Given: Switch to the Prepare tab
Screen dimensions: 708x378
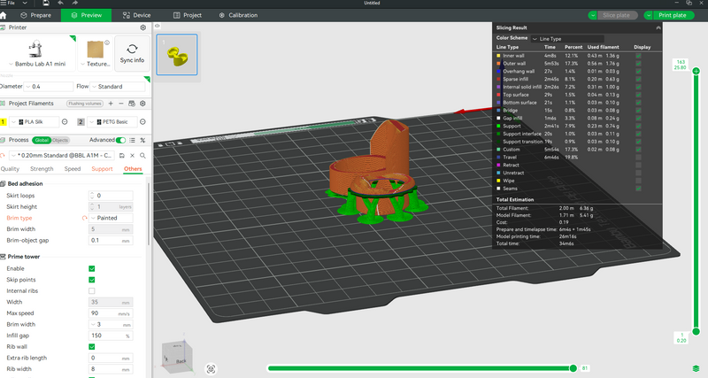Looking at the screenshot, I should click(x=36, y=15).
